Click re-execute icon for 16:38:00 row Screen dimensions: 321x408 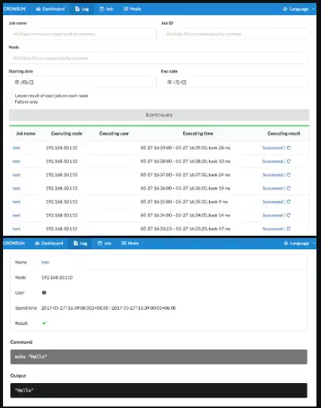[288, 161]
